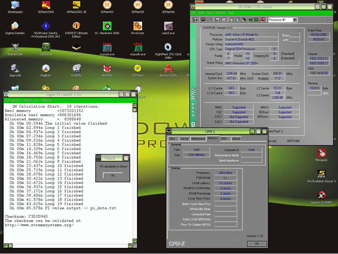This screenshot has width=338, height=254.
Task: Select the CDCheck desktop icon
Action: [138, 71]
